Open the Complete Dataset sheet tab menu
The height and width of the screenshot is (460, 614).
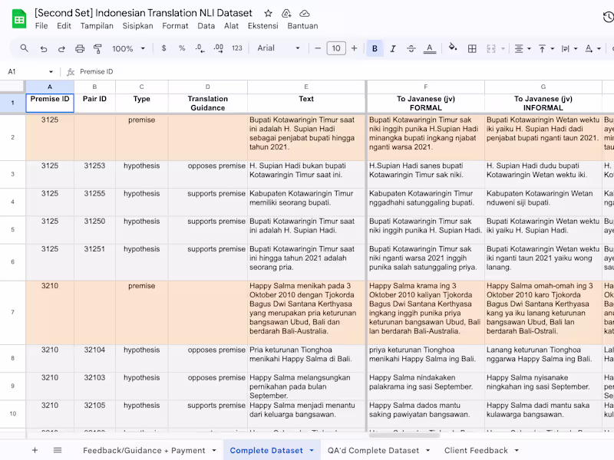point(312,451)
